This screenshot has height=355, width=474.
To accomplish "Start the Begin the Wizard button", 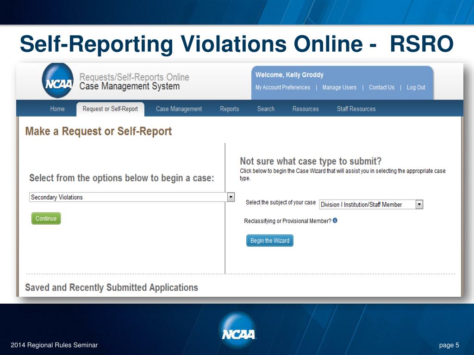I will point(270,240).
